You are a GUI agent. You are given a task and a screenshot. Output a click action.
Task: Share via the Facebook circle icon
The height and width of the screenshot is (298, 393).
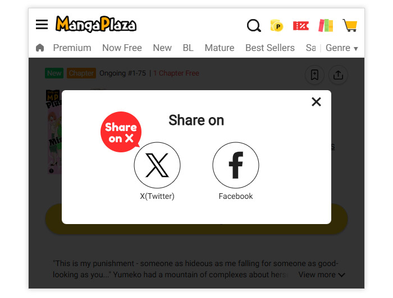pos(236,165)
